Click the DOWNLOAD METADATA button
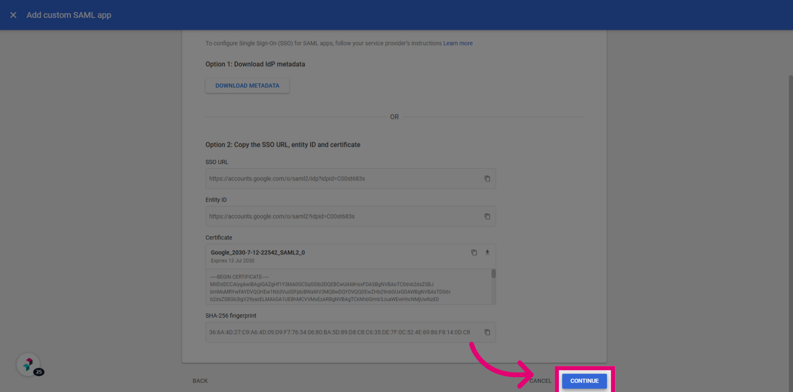 247,85
